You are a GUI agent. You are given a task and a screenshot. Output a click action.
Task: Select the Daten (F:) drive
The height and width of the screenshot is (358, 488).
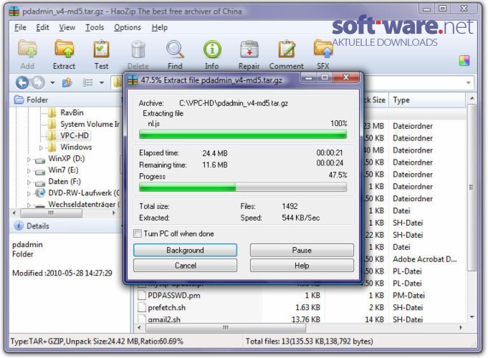coord(64,182)
